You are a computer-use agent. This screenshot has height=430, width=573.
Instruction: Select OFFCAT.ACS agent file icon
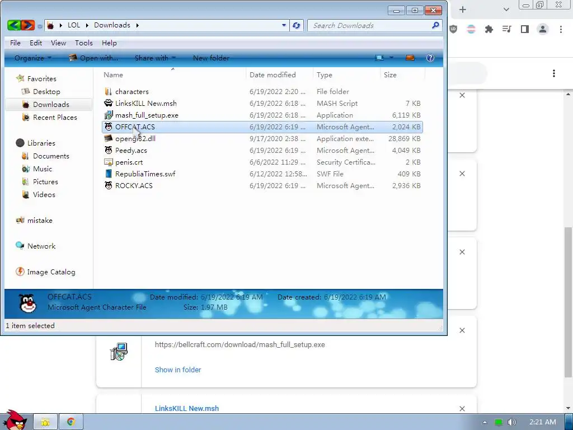coord(108,127)
